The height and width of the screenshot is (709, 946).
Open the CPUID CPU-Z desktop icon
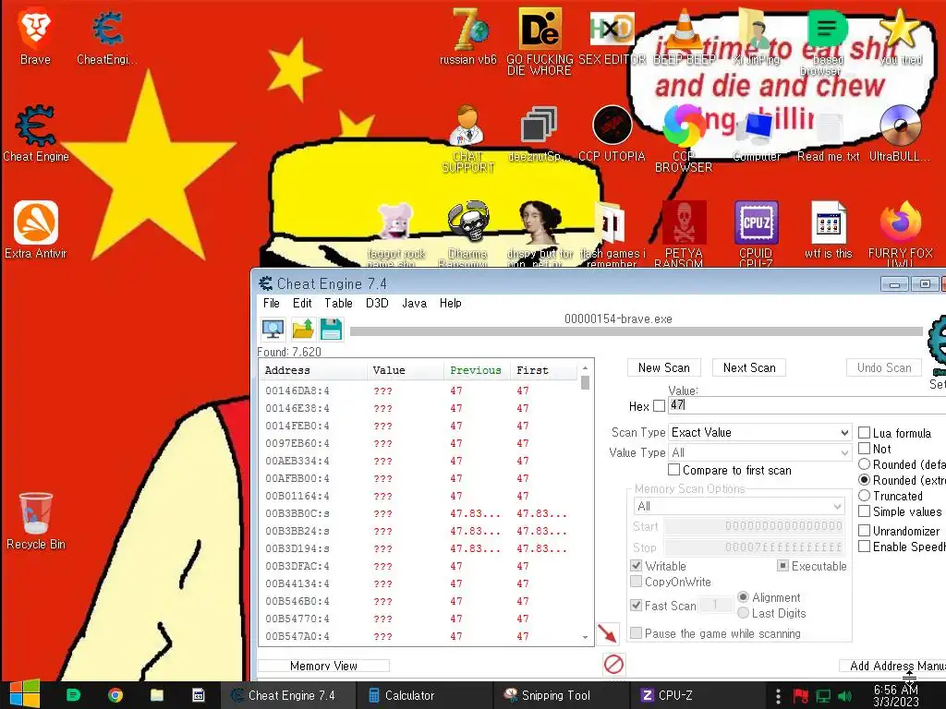(x=756, y=234)
